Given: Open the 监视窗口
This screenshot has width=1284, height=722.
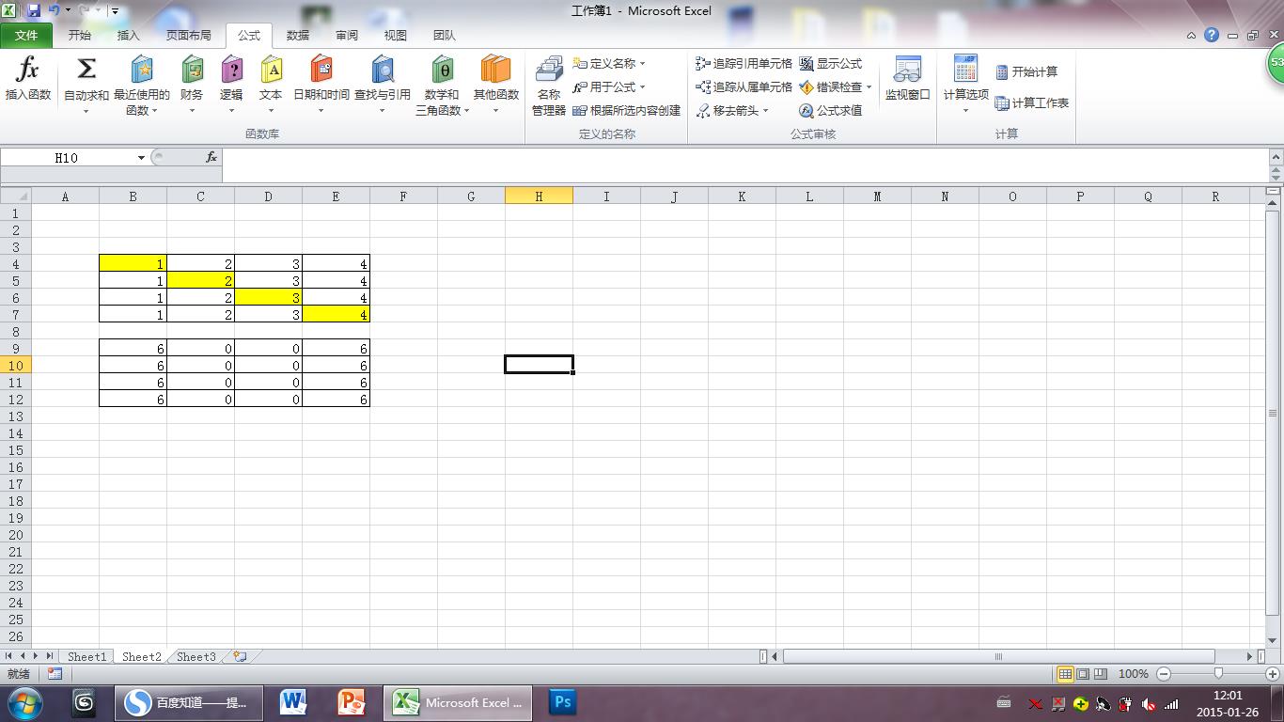Looking at the screenshot, I should click(x=906, y=85).
